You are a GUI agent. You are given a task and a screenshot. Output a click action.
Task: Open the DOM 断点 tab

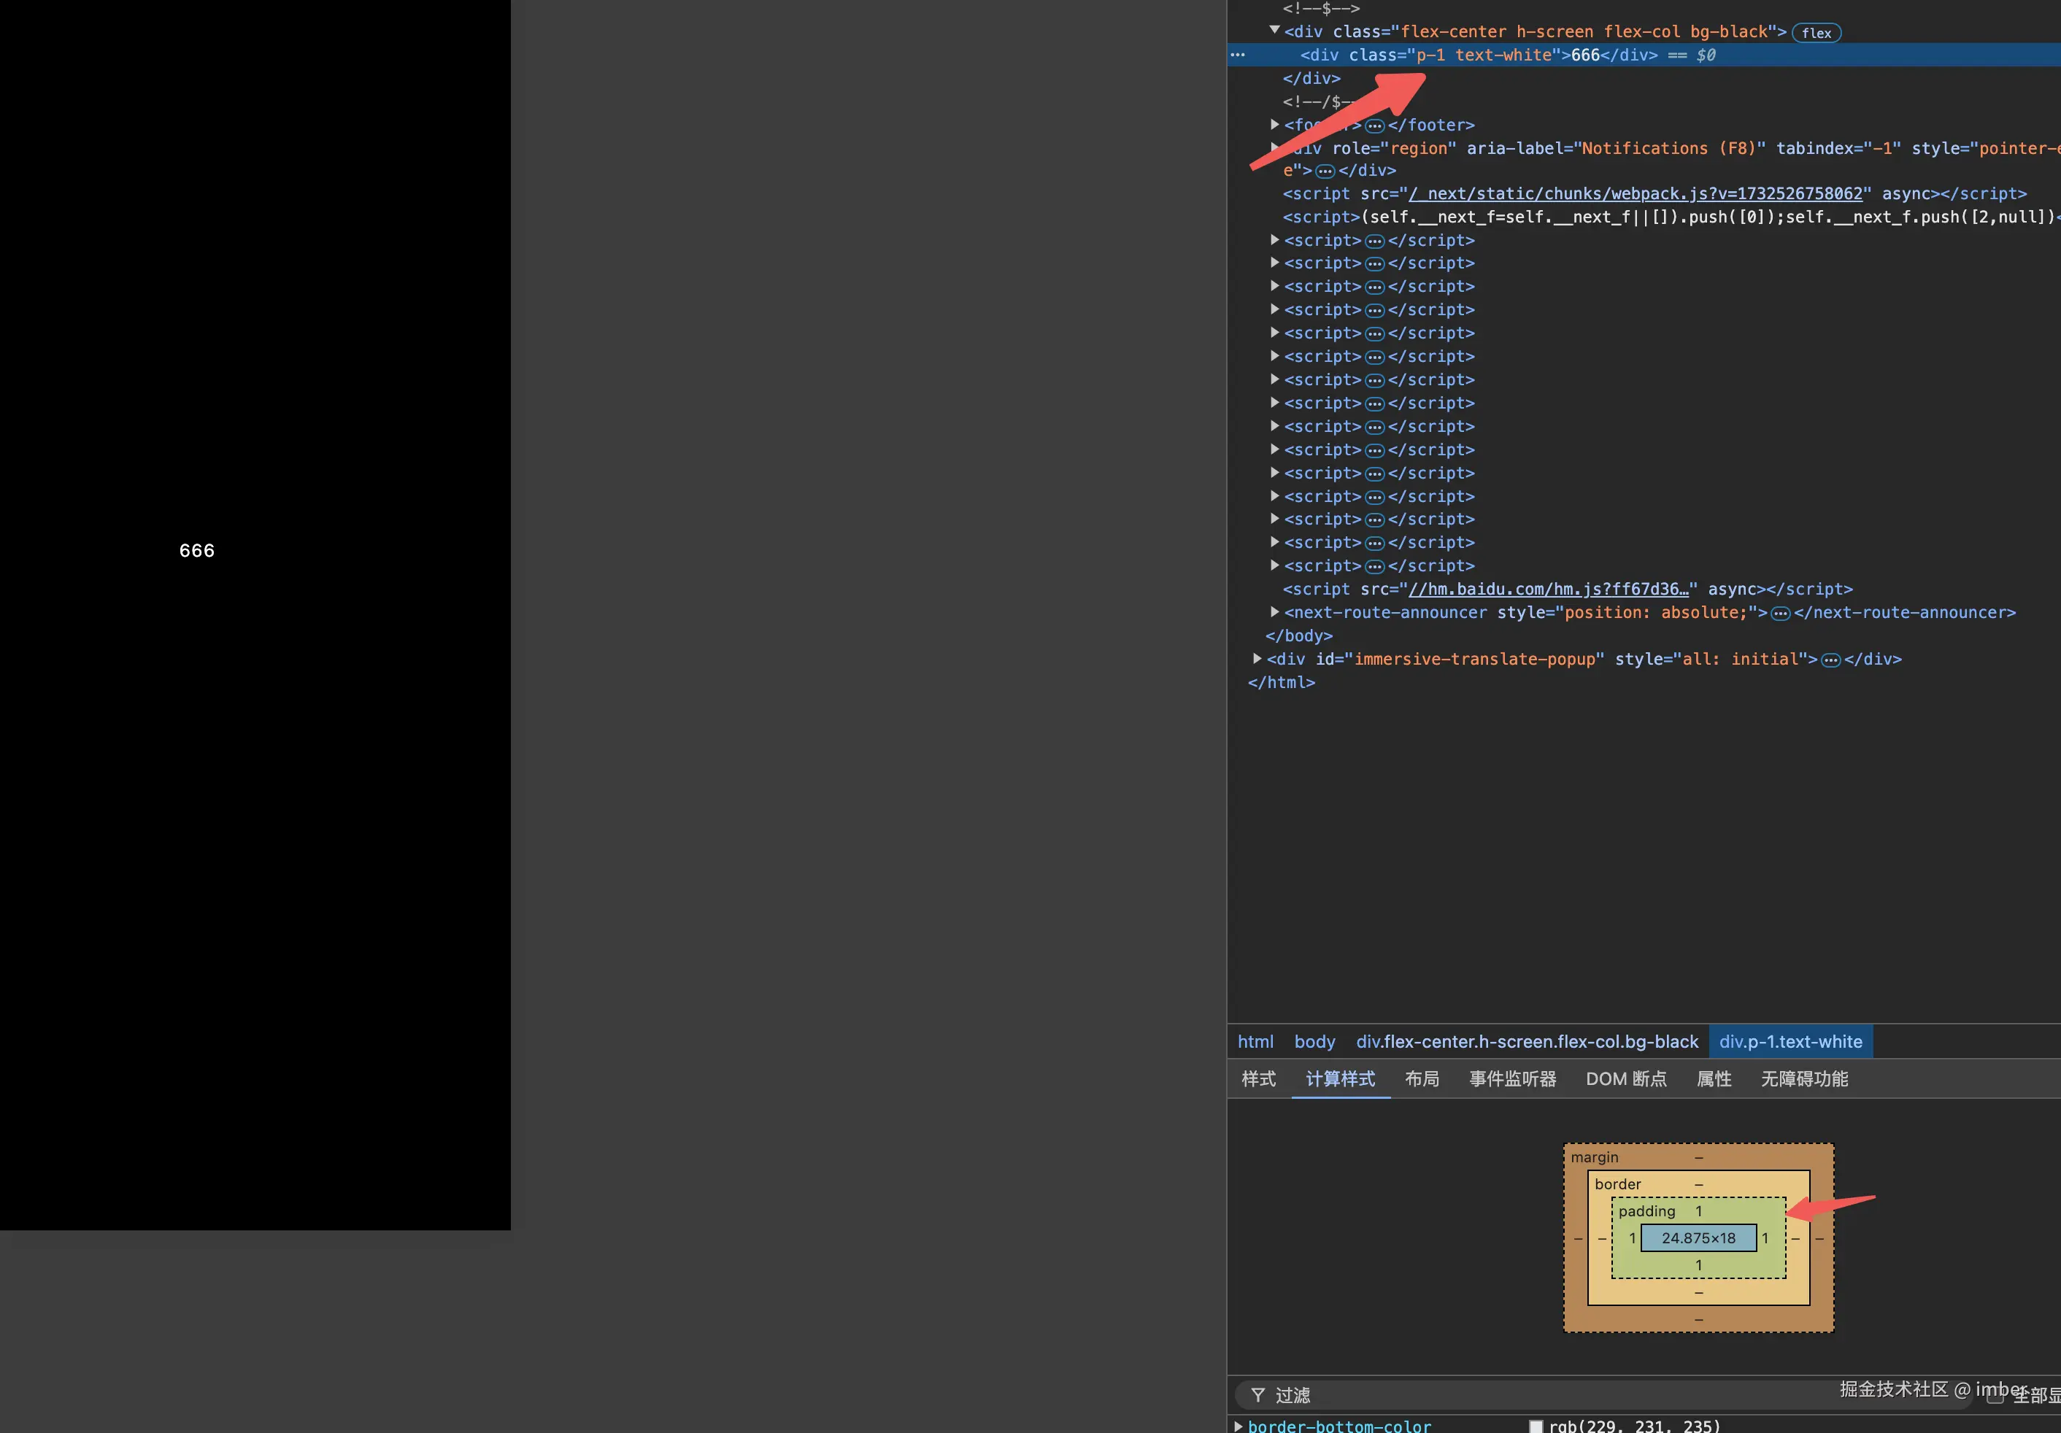[1625, 1078]
